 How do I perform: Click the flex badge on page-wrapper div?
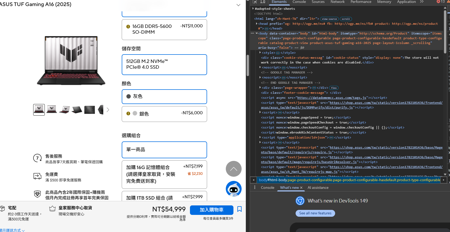334,88
